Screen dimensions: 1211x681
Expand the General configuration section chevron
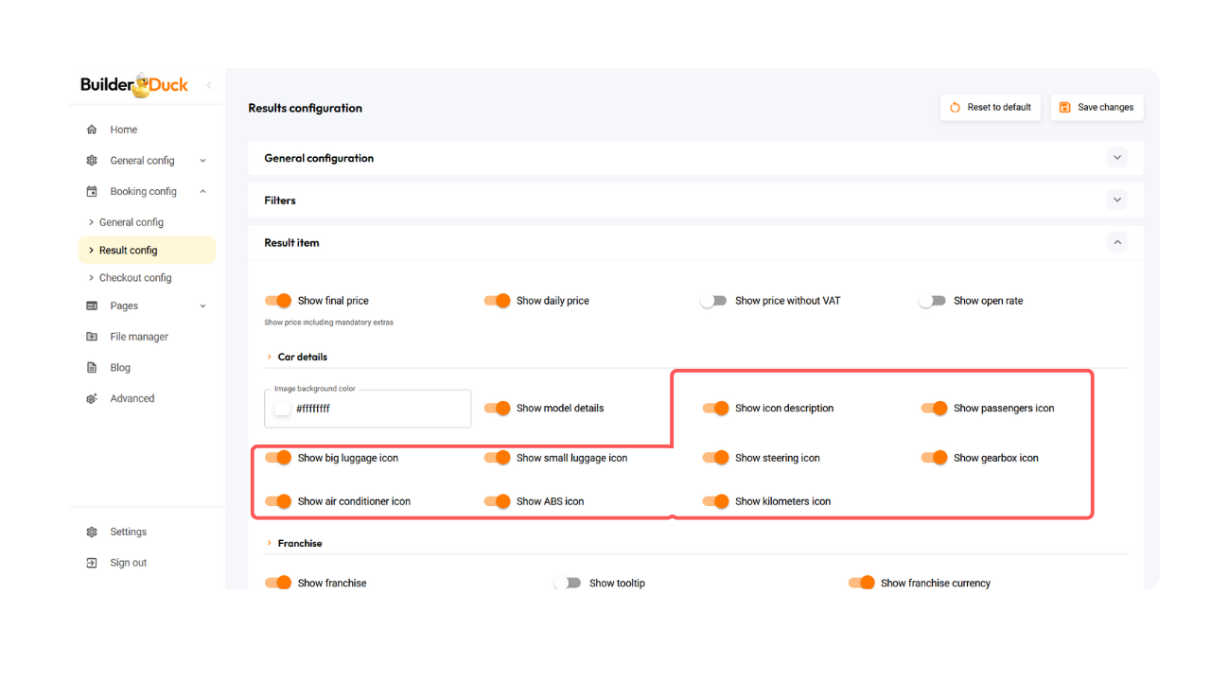click(1117, 158)
